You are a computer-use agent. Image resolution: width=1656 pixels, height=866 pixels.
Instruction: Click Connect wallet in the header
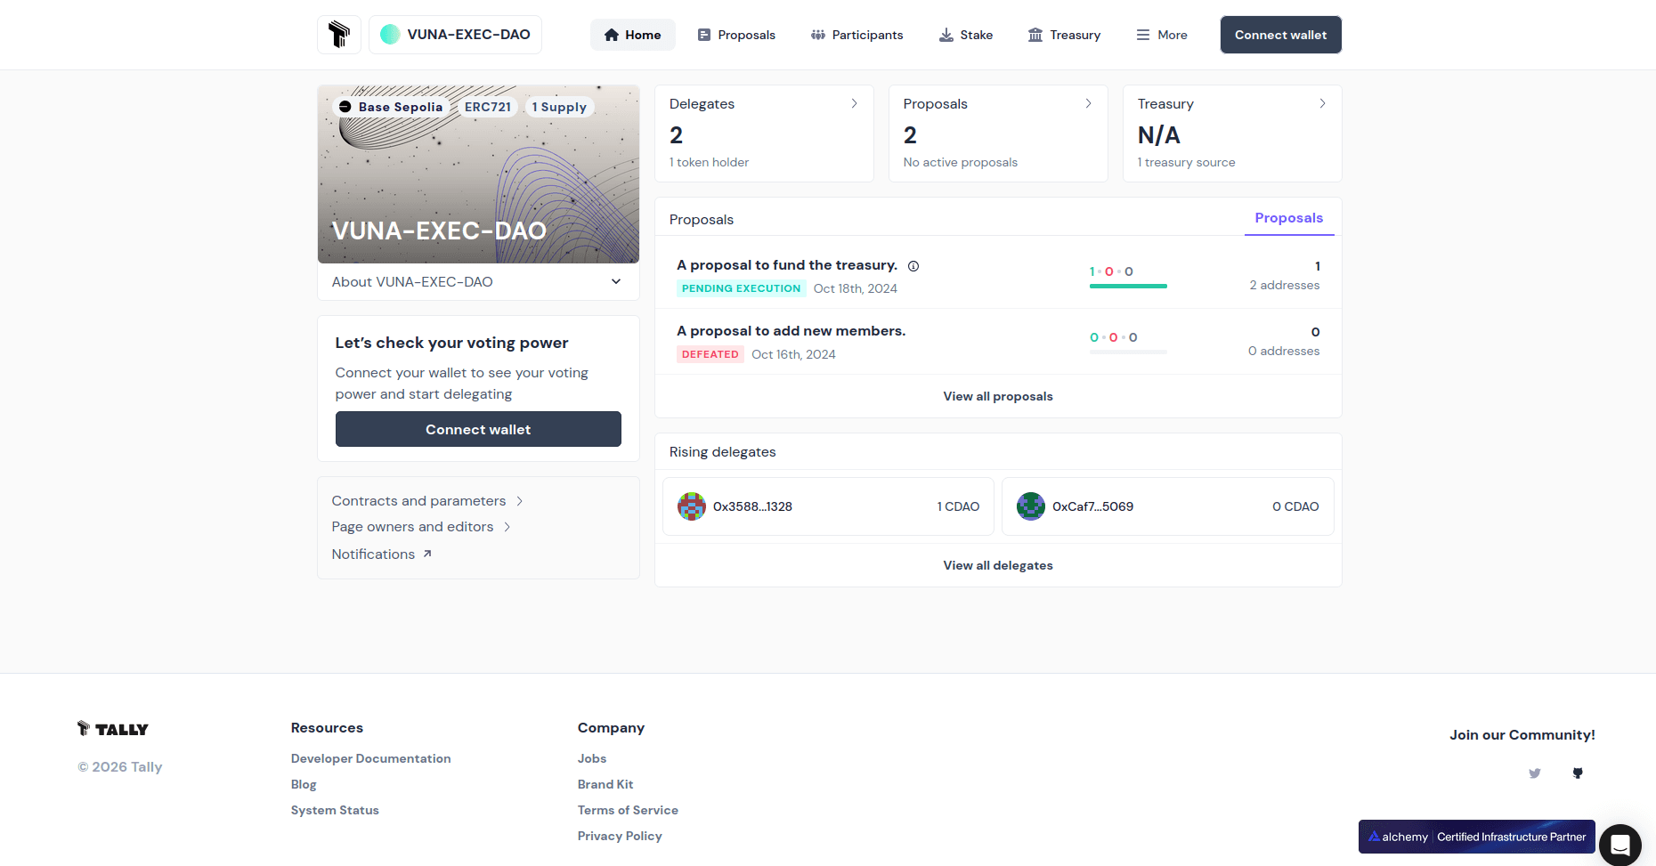point(1280,34)
